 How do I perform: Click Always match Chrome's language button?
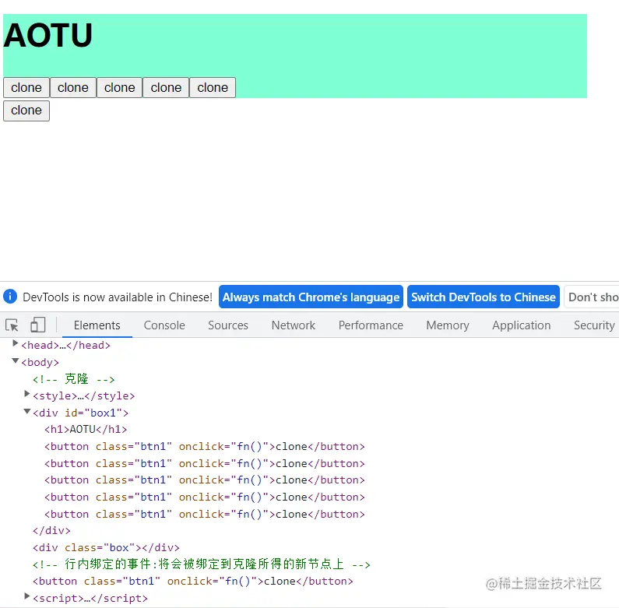311,297
